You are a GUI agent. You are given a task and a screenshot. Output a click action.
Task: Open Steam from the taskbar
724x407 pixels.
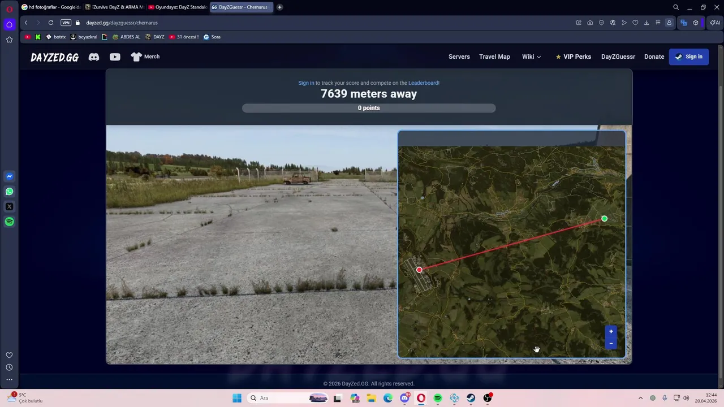[471, 398]
